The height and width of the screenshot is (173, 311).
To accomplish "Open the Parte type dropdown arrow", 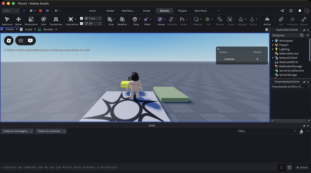I will click(x=139, y=19).
